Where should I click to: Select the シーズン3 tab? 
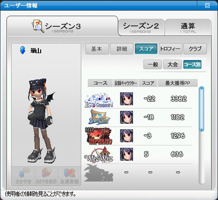(x=62, y=26)
